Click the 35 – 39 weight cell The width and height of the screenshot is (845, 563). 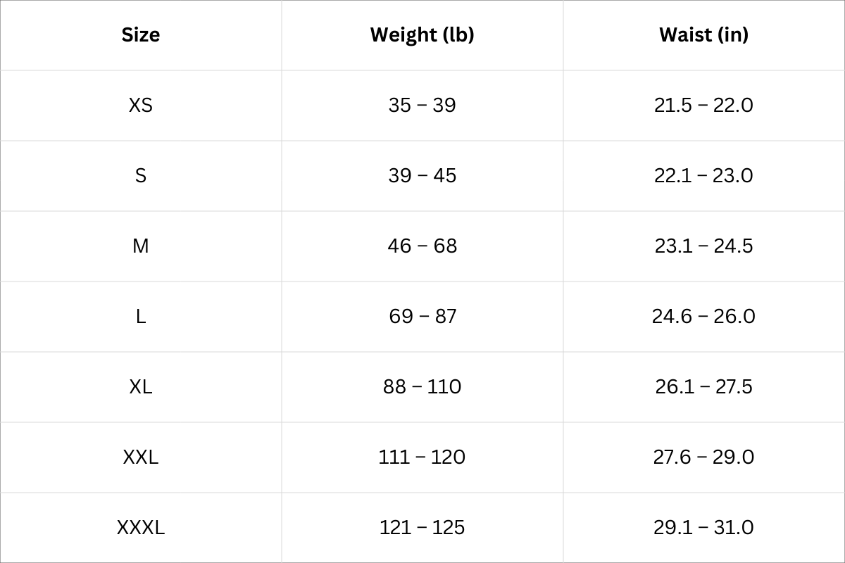coord(422,105)
